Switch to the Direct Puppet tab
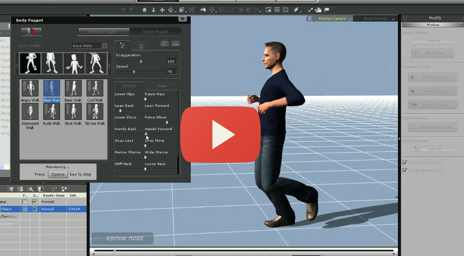This screenshot has height=256, width=464. coord(155,32)
